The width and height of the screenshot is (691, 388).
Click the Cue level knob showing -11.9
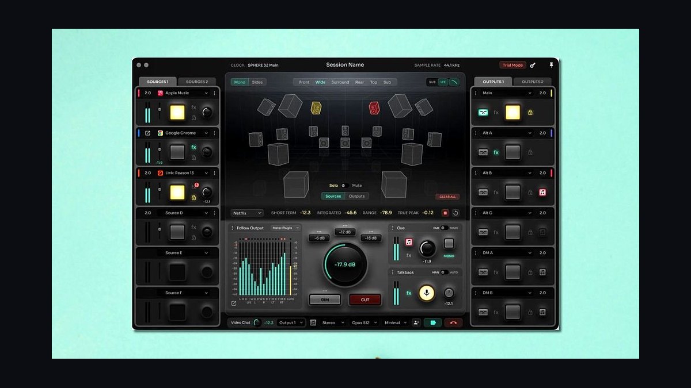click(427, 248)
